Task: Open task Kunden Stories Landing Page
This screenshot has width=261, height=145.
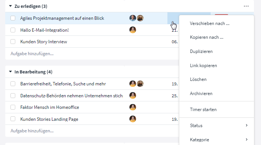Action: coord(49,119)
